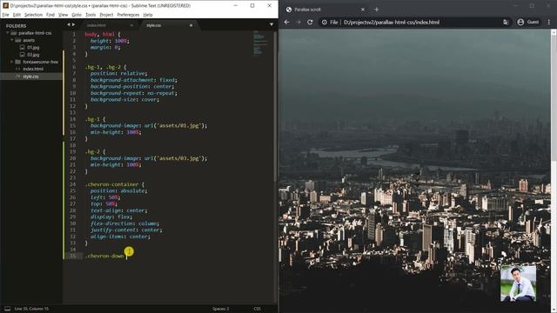Click the fontawesome-free folder icon

(17, 62)
